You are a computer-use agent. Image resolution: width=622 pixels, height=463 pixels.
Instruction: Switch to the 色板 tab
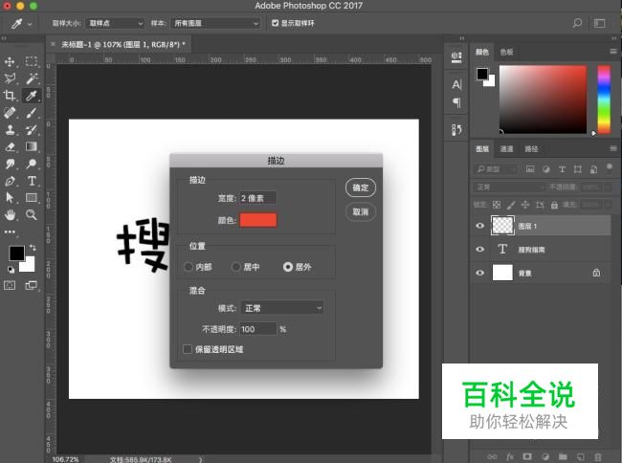[x=506, y=52]
